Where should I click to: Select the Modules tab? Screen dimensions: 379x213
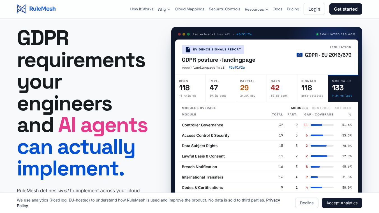point(299,108)
